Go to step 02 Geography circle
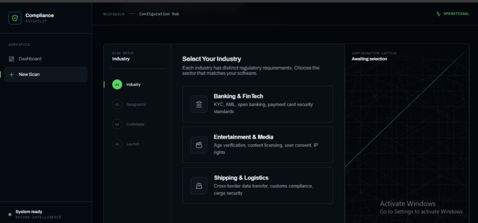This screenshot has width=478, height=223. [x=117, y=104]
